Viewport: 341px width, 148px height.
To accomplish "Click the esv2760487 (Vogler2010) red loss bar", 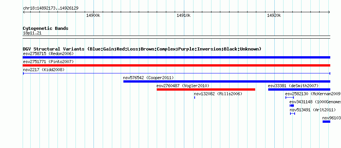I will click(206, 89).
